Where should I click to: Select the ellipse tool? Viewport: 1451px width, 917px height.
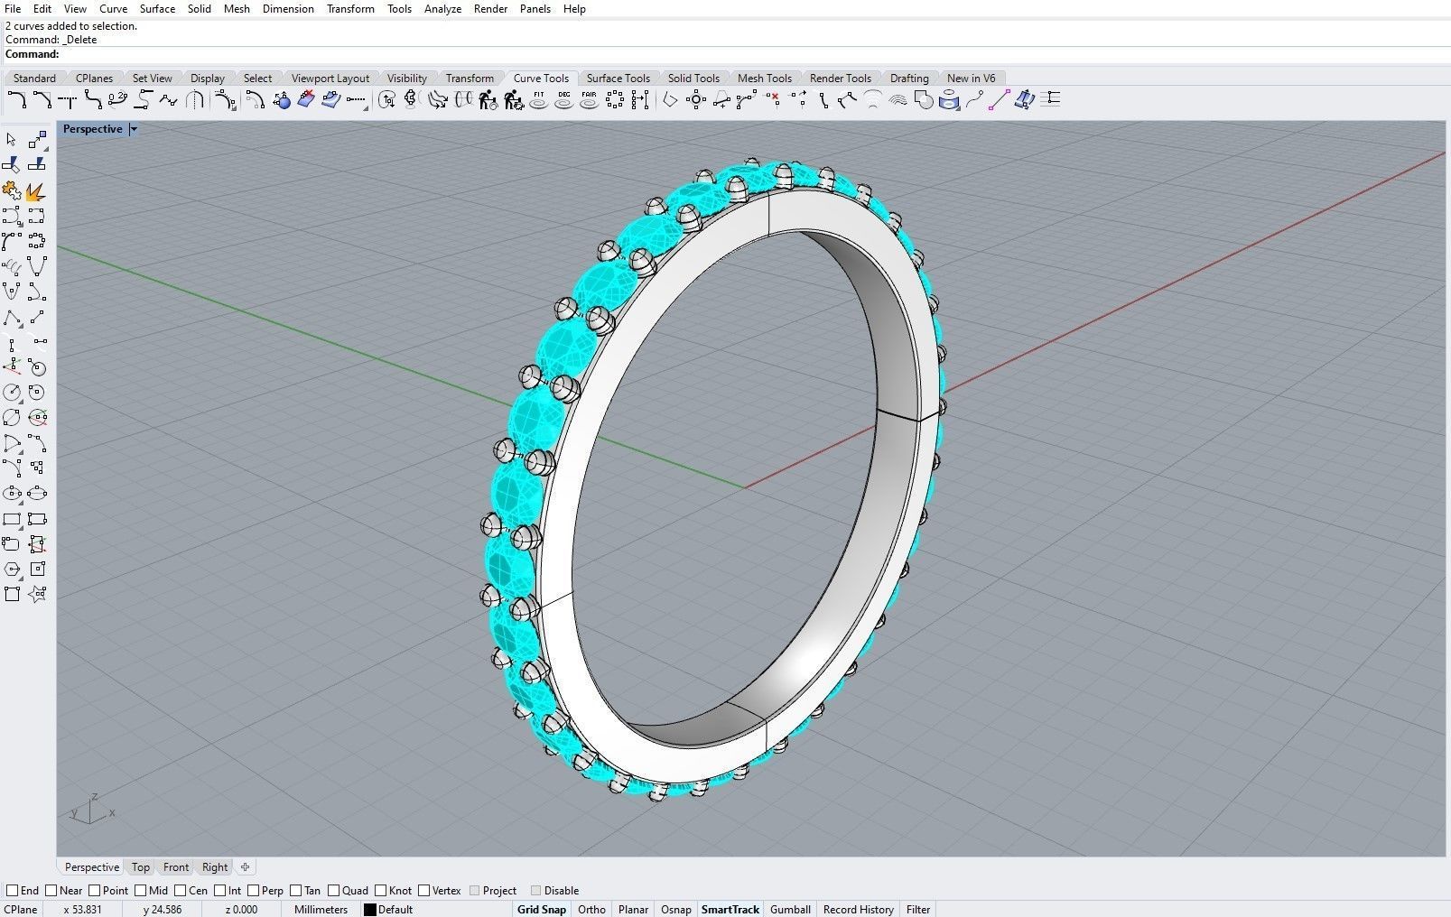(x=12, y=493)
